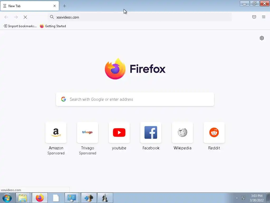Stop loading the page with X button
The width and height of the screenshot is (270, 203).
point(25,17)
